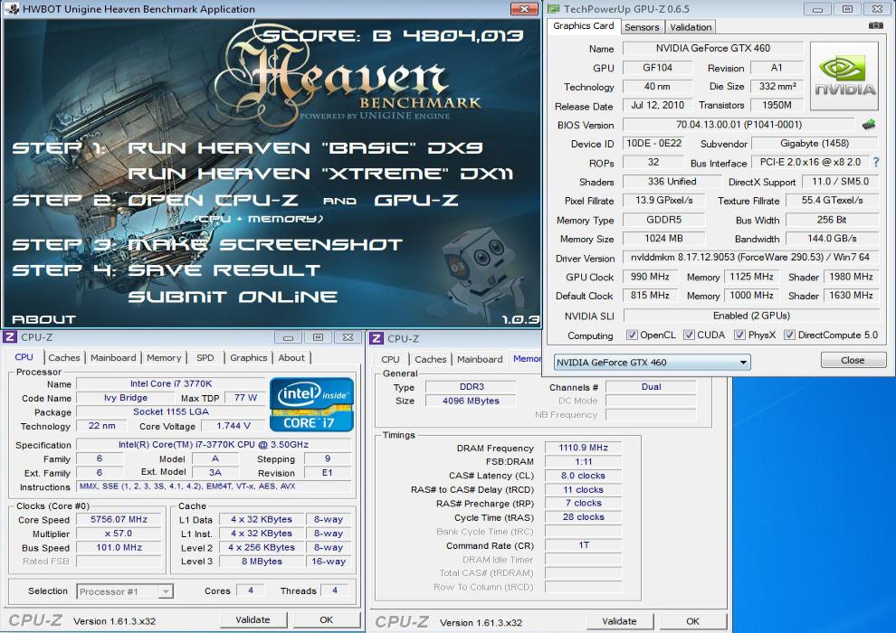Click SUBMIT ONLINE in Heaven
This screenshot has width=896, height=633.
coord(233,297)
